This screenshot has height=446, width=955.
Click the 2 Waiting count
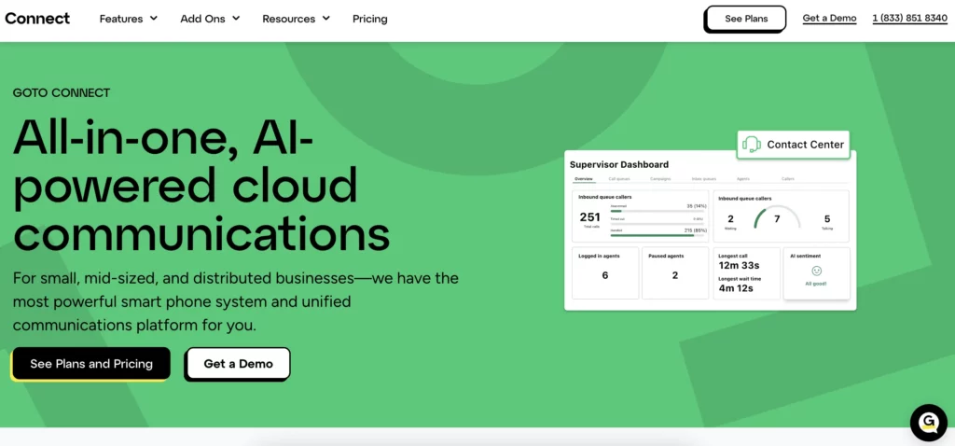tap(731, 218)
